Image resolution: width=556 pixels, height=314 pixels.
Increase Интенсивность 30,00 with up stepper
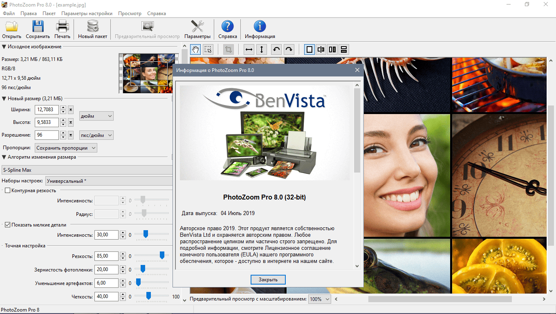(123, 233)
